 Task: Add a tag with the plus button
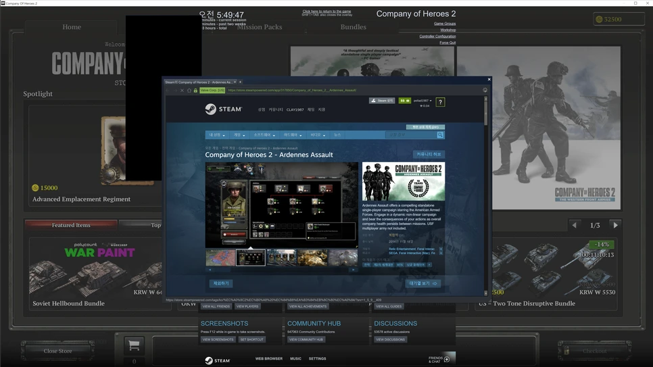(x=429, y=264)
